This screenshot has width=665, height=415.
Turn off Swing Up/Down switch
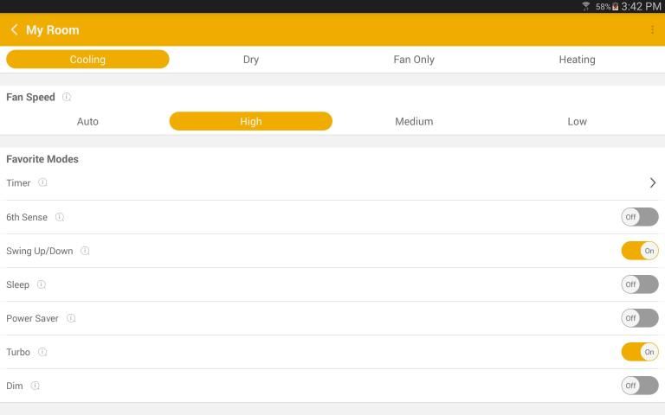coord(639,251)
